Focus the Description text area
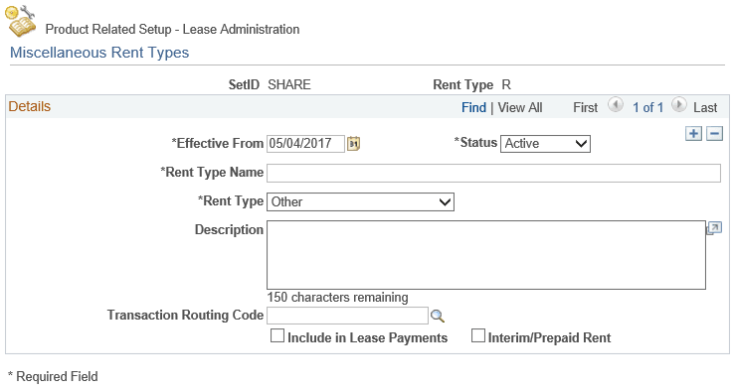The width and height of the screenshot is (733, 389). click(486, 255)
